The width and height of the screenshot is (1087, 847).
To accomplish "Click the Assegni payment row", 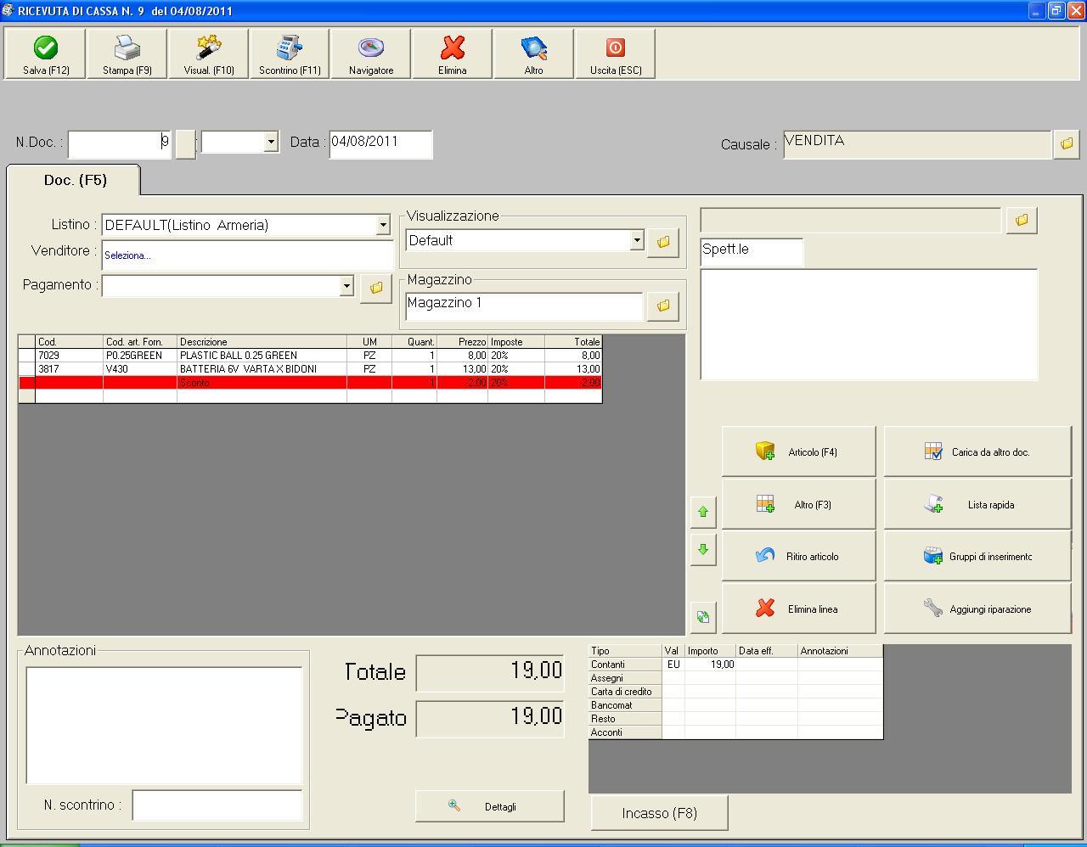I will [x=735, y=678].
